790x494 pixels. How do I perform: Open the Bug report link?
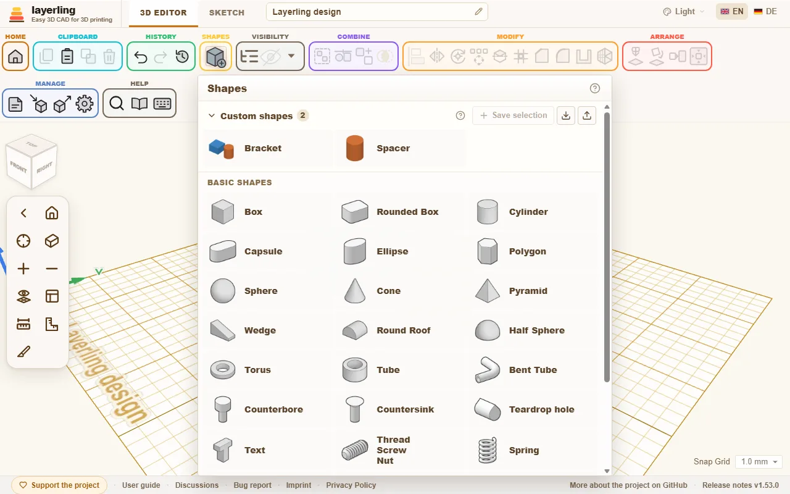(252, 485)
